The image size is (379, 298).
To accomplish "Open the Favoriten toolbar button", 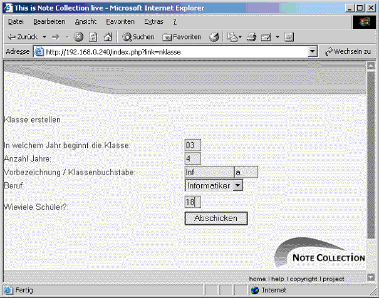I will pyautogui.click(x=182, y=37).
